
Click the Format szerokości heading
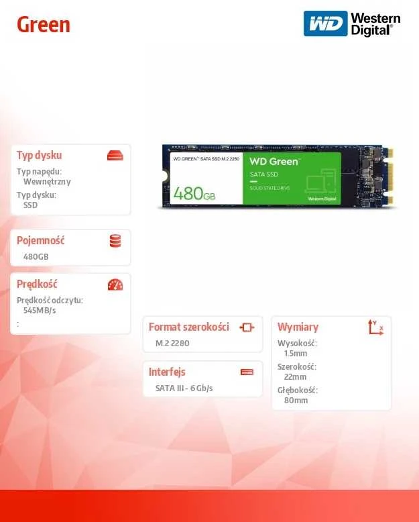click(189, 327)
